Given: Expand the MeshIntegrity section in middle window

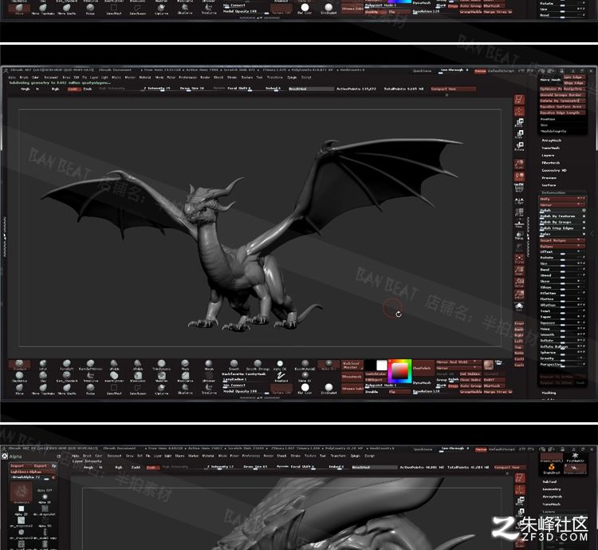Looking at the screenshot, I should 553,131.
